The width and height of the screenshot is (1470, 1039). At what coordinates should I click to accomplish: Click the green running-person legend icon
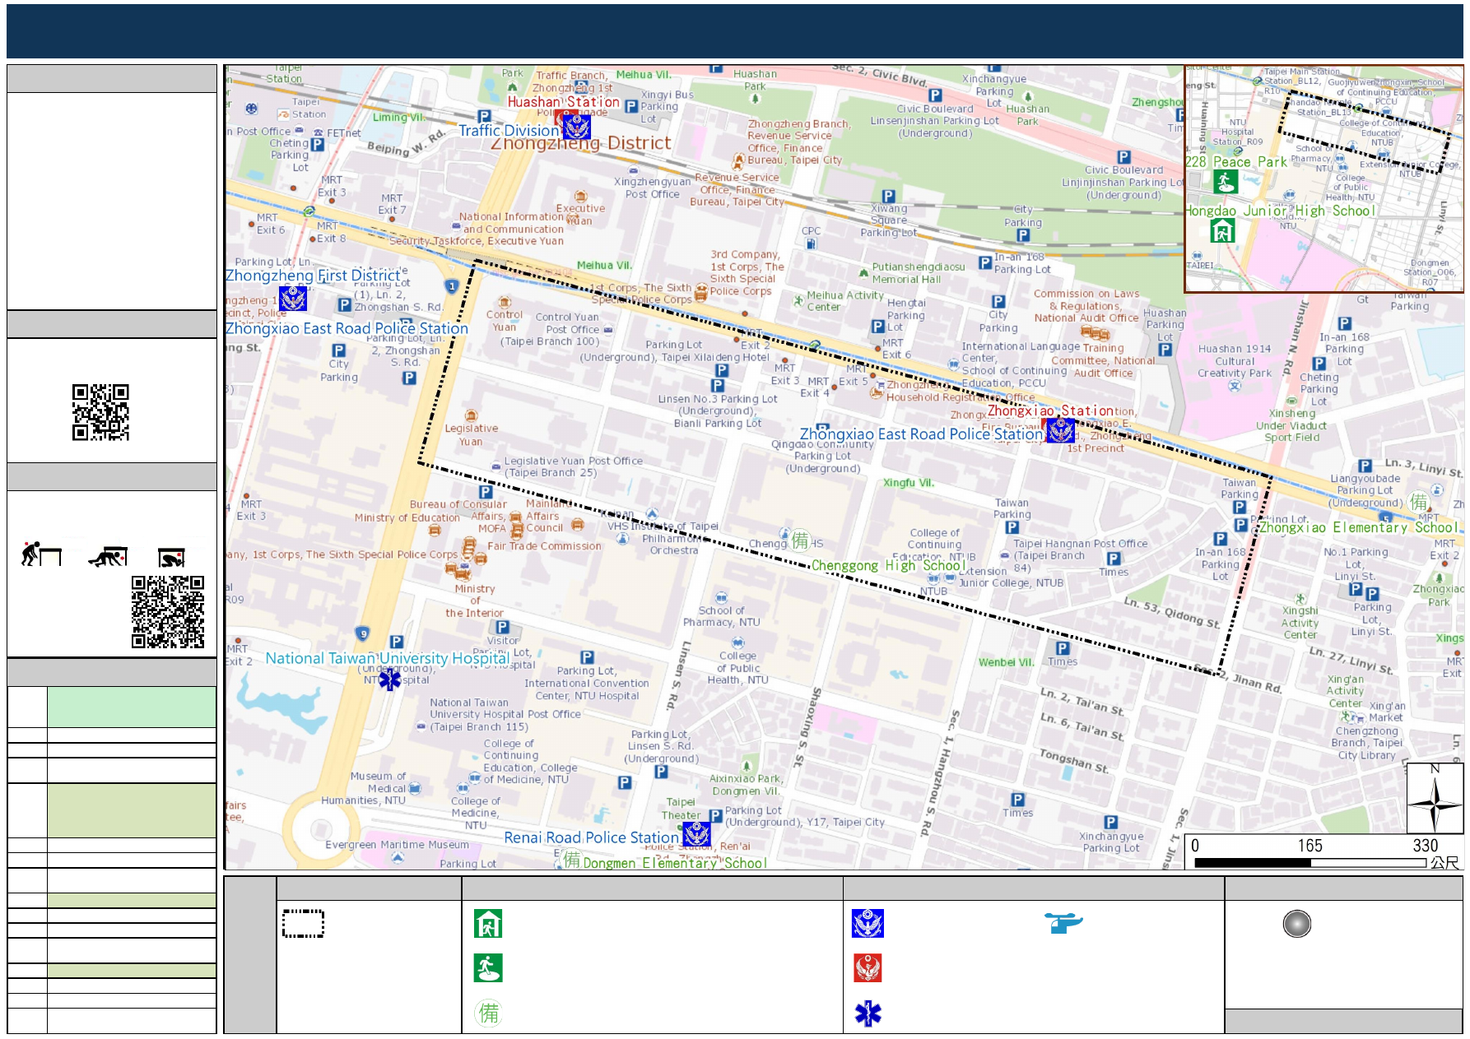pos(488,968)
